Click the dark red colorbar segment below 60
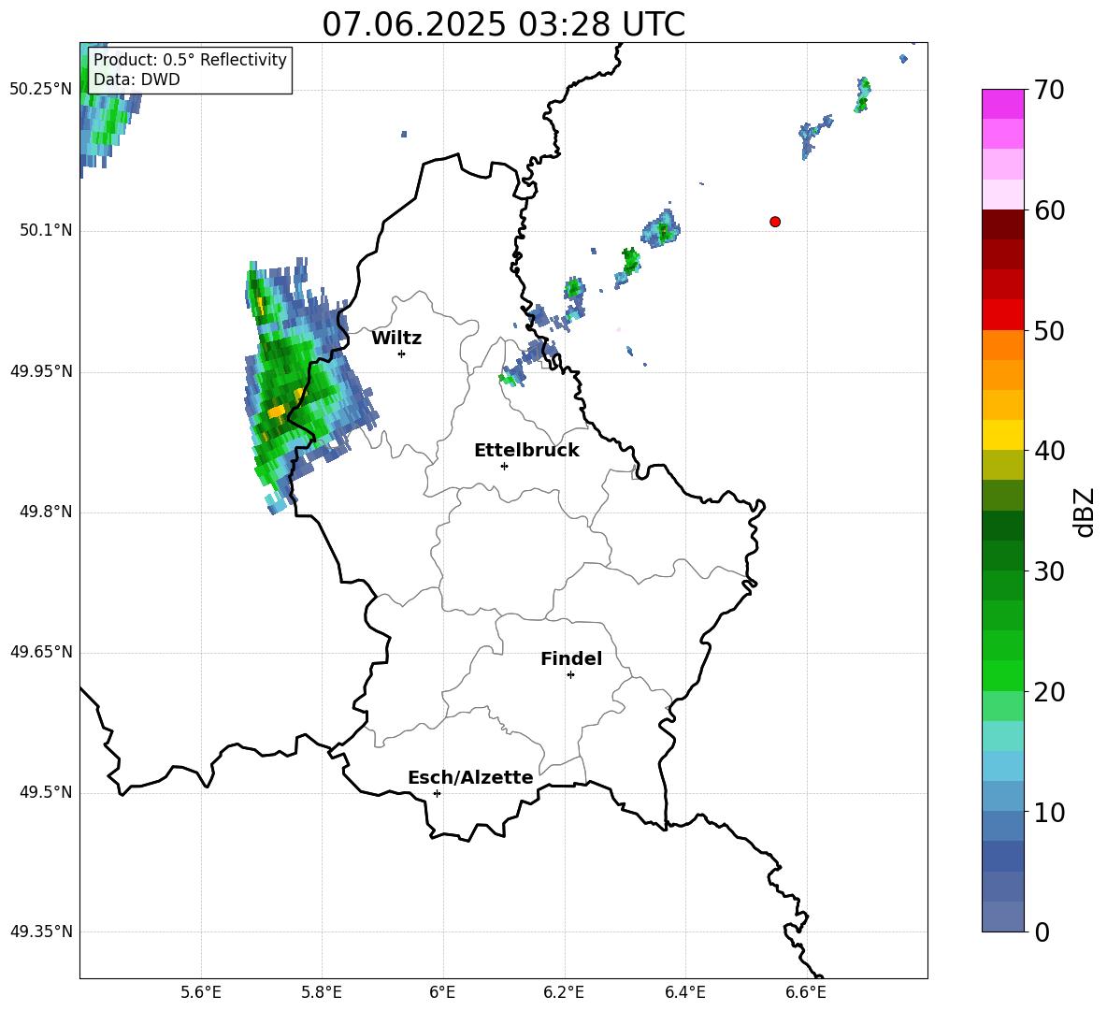 1002,224
